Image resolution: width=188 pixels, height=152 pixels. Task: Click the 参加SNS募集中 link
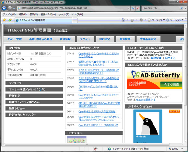pos(146,100)
